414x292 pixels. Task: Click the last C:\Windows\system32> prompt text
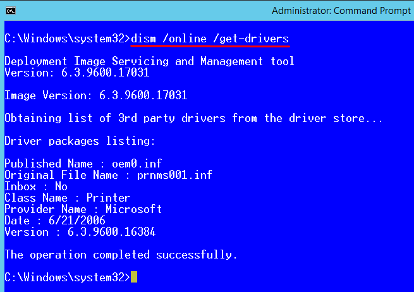pyautogui.click(x=68, y=277)
